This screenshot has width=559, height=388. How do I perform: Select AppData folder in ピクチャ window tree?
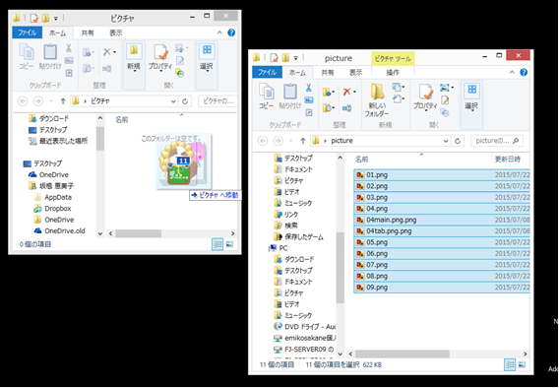[53, 197]
